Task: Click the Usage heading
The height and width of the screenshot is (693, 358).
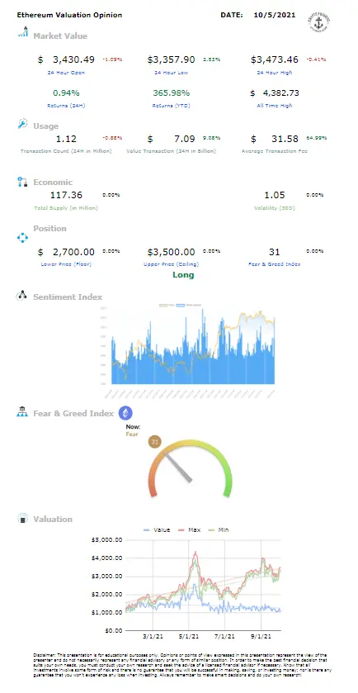Action: tap(46, 126)
